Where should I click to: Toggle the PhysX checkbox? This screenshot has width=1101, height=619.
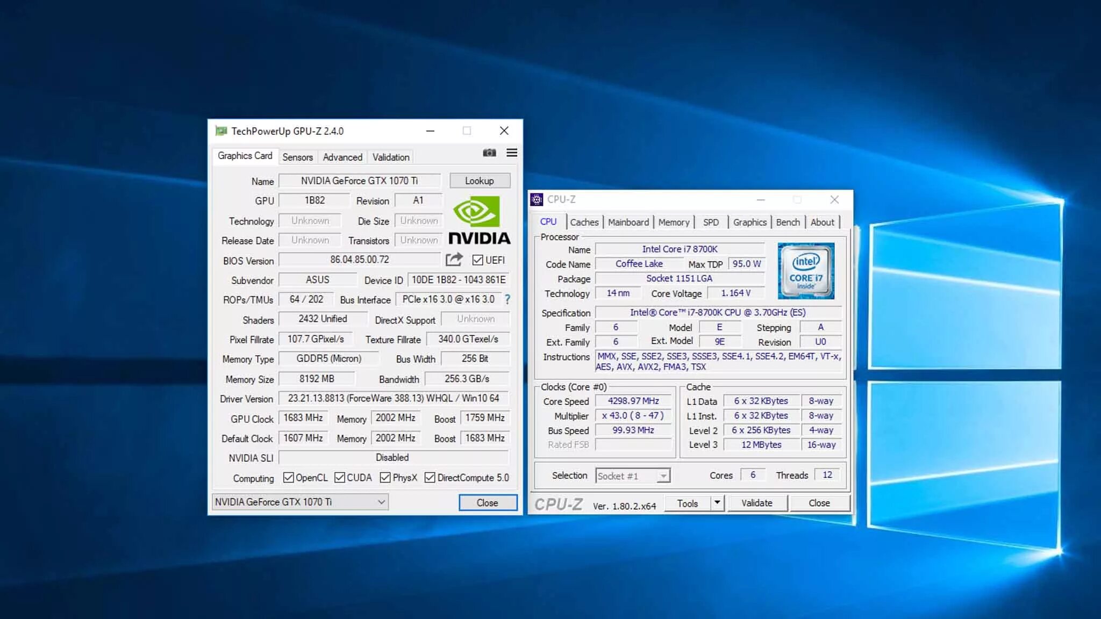tap(385, 477)
